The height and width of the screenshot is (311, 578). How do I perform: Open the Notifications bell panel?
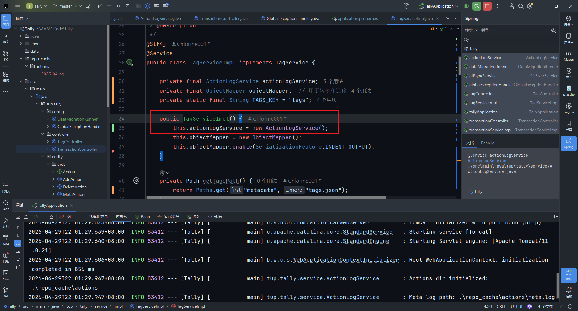tap(569, 292)
